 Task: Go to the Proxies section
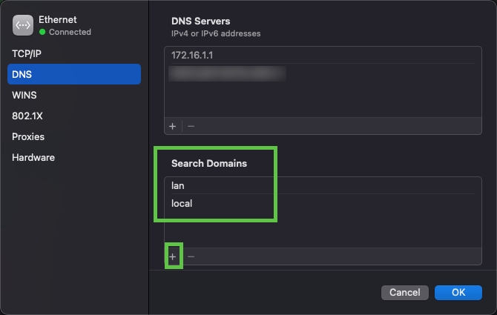(x=28, y=137)
